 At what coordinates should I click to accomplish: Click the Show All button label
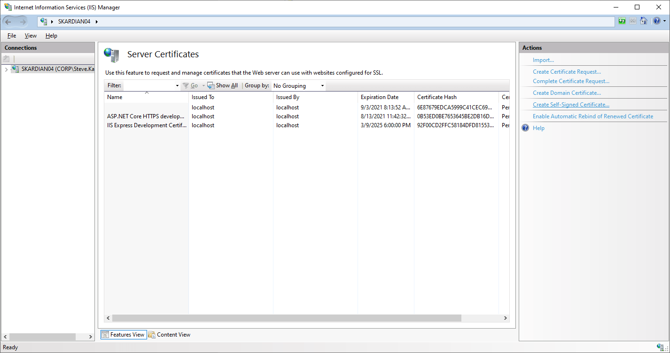click(227, 85)
